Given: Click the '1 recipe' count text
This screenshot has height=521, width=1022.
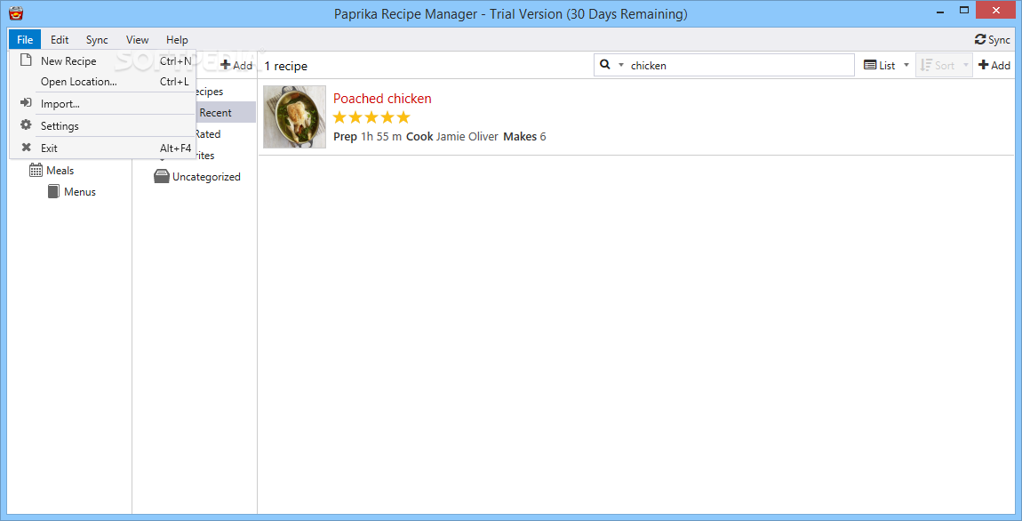Looking at the screenshot, I should click(285, 66).
